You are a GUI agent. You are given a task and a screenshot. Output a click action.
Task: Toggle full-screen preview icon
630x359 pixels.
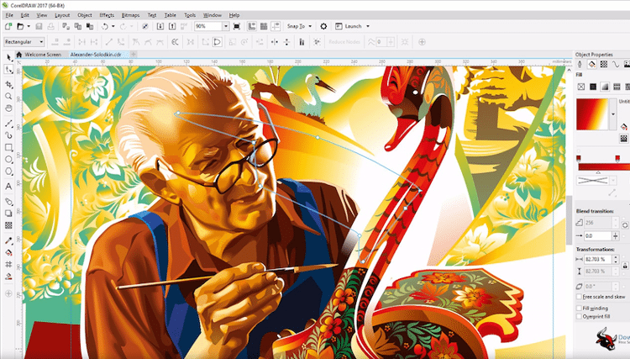[x=237, y=26]
